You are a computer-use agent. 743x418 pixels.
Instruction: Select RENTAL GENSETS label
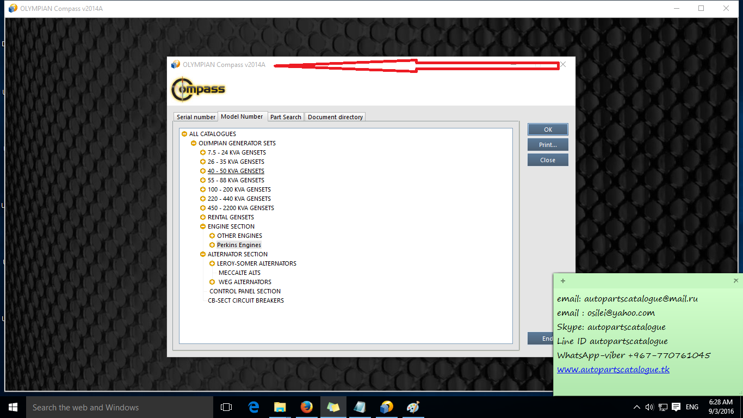pos(231,217)
